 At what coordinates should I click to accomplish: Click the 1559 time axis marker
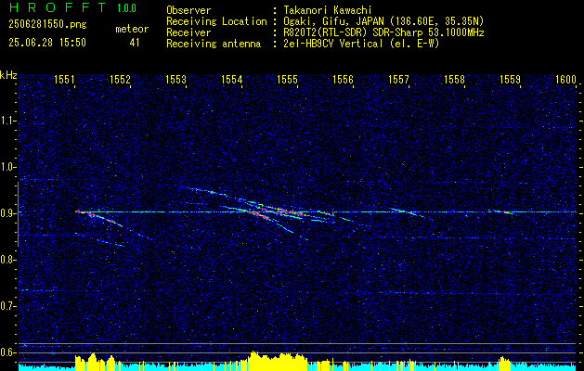click(510, 79)
